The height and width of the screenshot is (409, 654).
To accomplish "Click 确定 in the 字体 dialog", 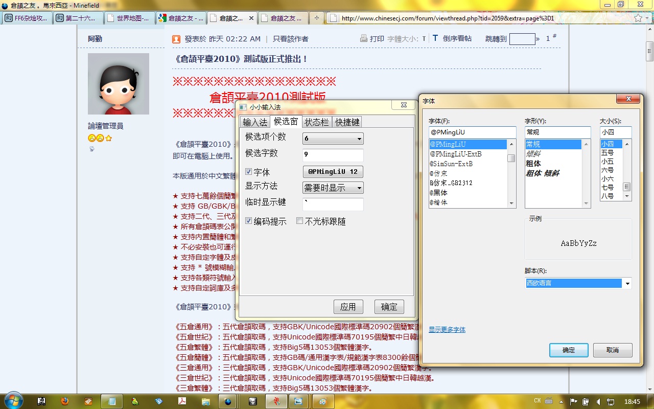I will pyautogui.click(x=569, y=350).
